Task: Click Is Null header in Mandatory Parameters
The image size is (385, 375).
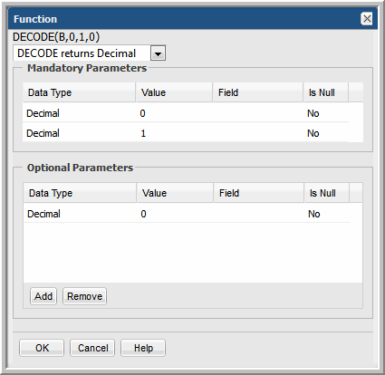Action: tap(326, 92)
